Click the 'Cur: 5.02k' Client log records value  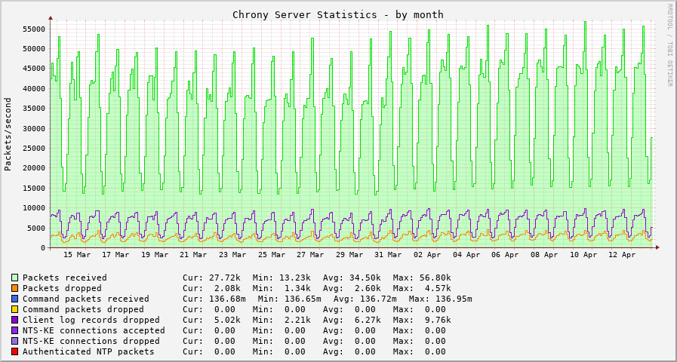point(211,320)
